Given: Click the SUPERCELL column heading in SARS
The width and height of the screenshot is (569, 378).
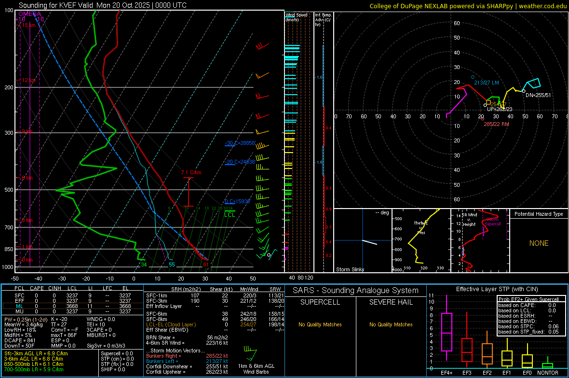Looking at the screenshot, I should click(x=320, y=302).
